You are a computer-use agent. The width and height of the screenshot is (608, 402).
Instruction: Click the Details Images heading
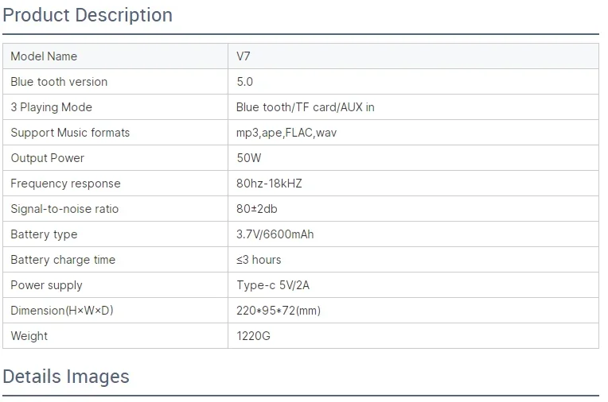pyautogui.click(x=66, y=376)
